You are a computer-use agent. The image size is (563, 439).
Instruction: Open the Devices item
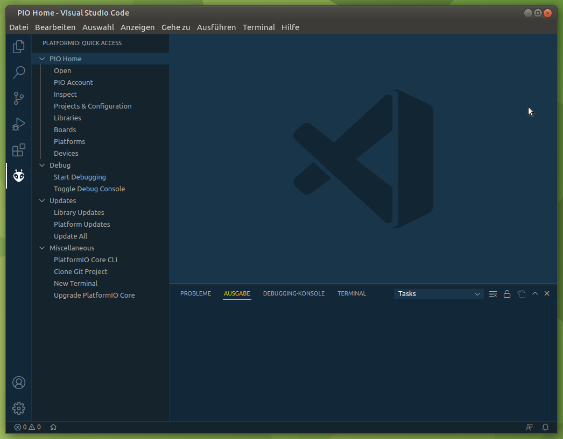tap(66, 153)
